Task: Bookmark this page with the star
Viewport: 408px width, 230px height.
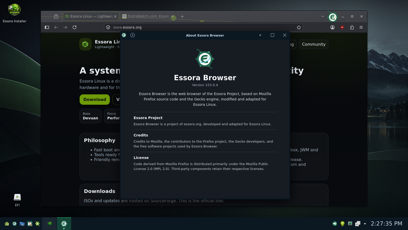Action: click(299, 27)
